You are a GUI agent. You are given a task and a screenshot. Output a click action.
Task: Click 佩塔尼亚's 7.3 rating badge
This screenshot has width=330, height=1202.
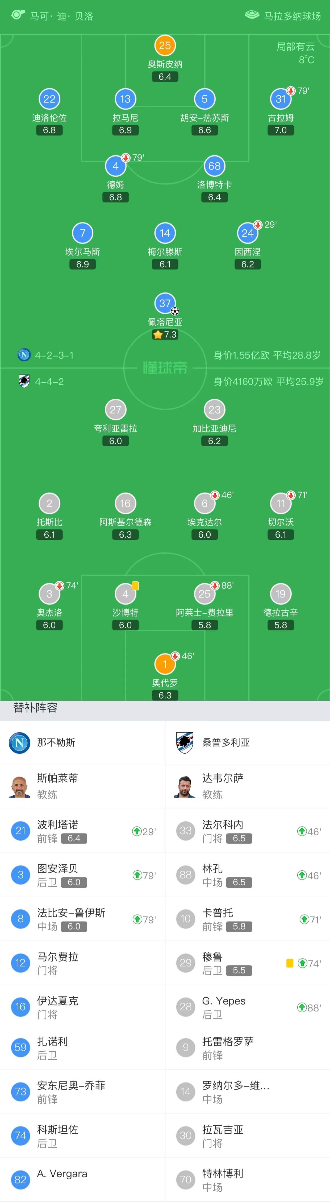pos(168,334)
